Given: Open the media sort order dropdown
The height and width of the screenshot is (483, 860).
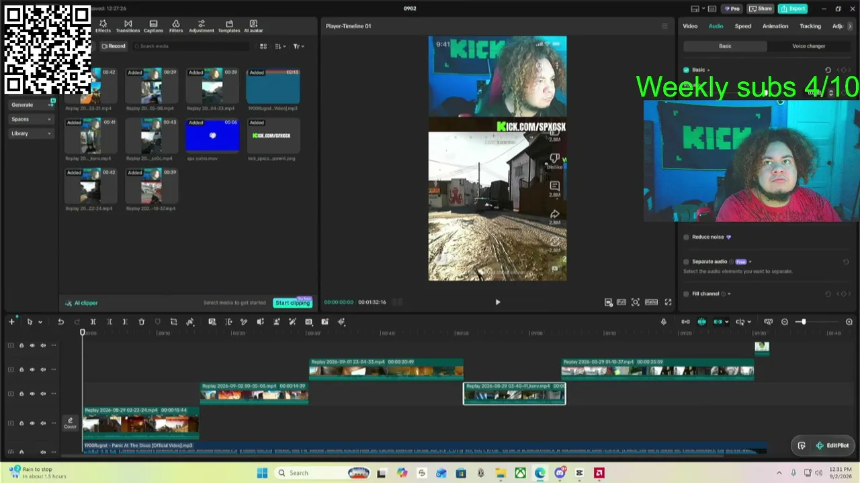Looking at the screenshot, I should 280,46.
